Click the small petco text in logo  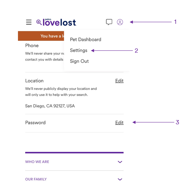[48, 19]
